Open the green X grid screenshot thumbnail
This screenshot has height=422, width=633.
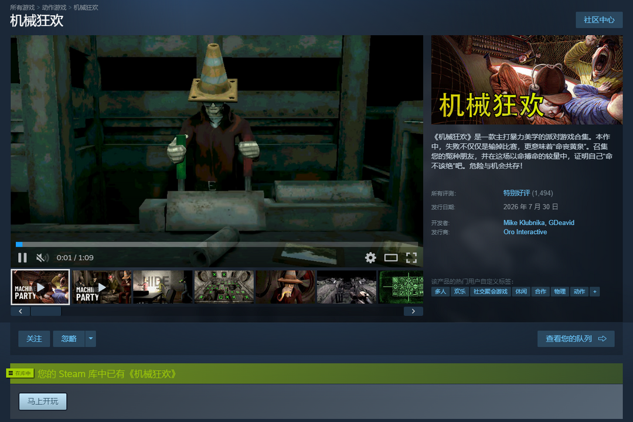click(224, 287)
